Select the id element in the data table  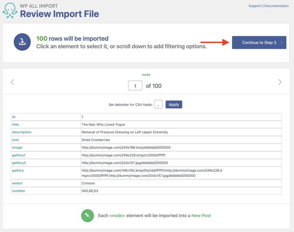(14, 117)
